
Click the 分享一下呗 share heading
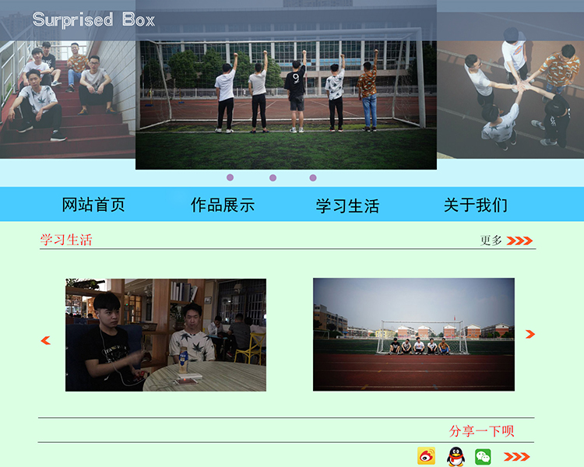[481, 431]
